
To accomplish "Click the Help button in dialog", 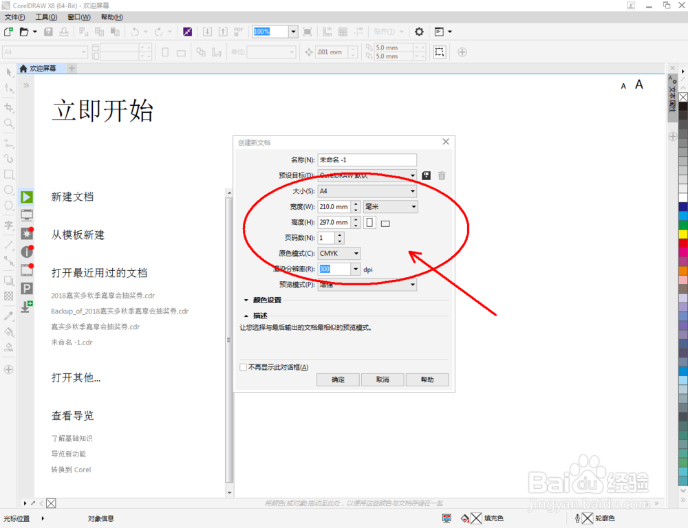I will [427, 379].
